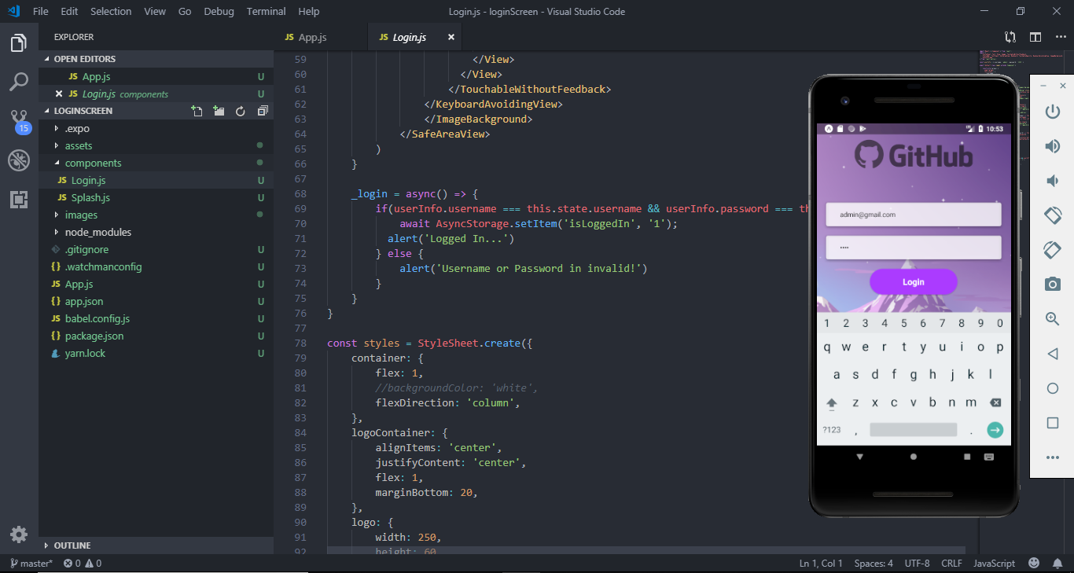The image size is (1074, 573).
Task: Expand the OUTLINE section
Action: tap(156, 545)
